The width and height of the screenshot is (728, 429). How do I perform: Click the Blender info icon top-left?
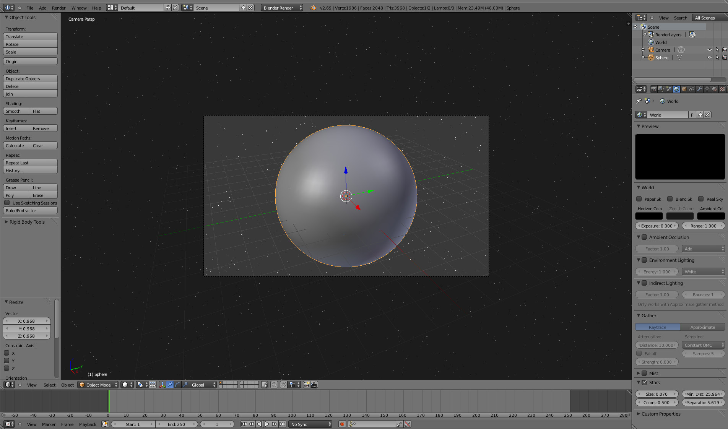coord(8,8)
